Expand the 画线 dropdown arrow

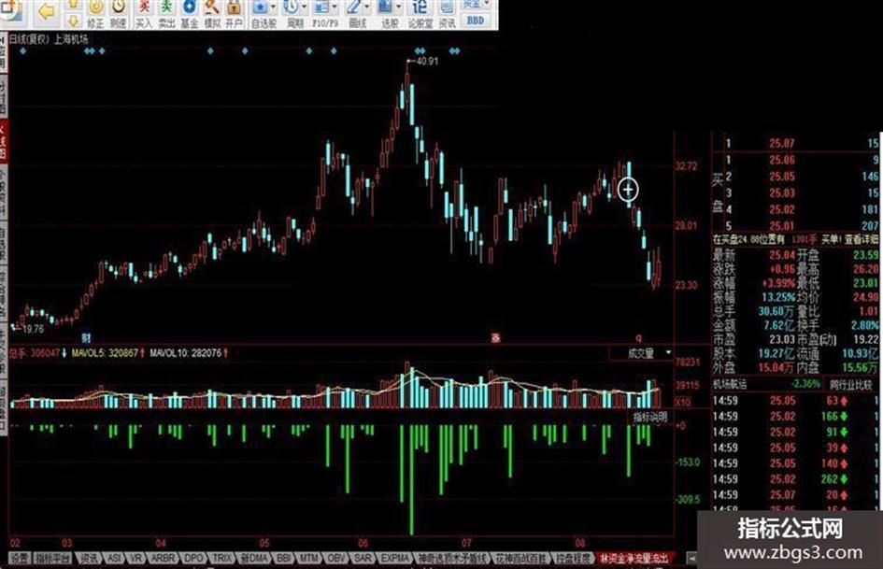[367, 7]
